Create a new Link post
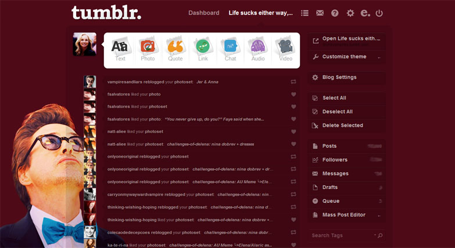455x248 pixels. [203, 49]
